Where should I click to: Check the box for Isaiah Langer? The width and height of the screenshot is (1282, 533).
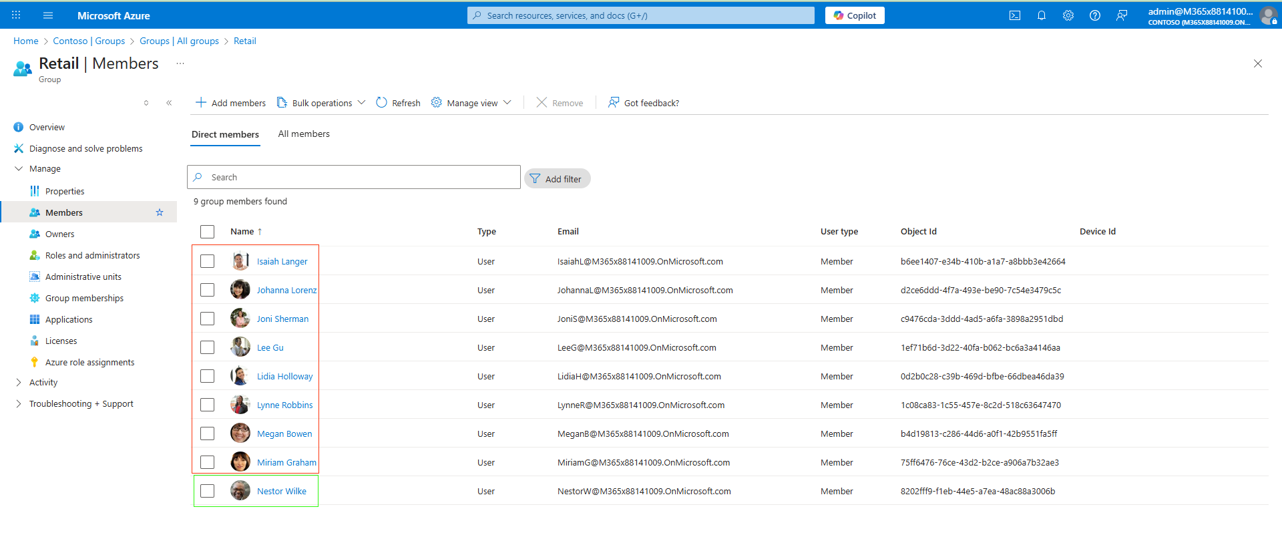(x=208, y=261)
